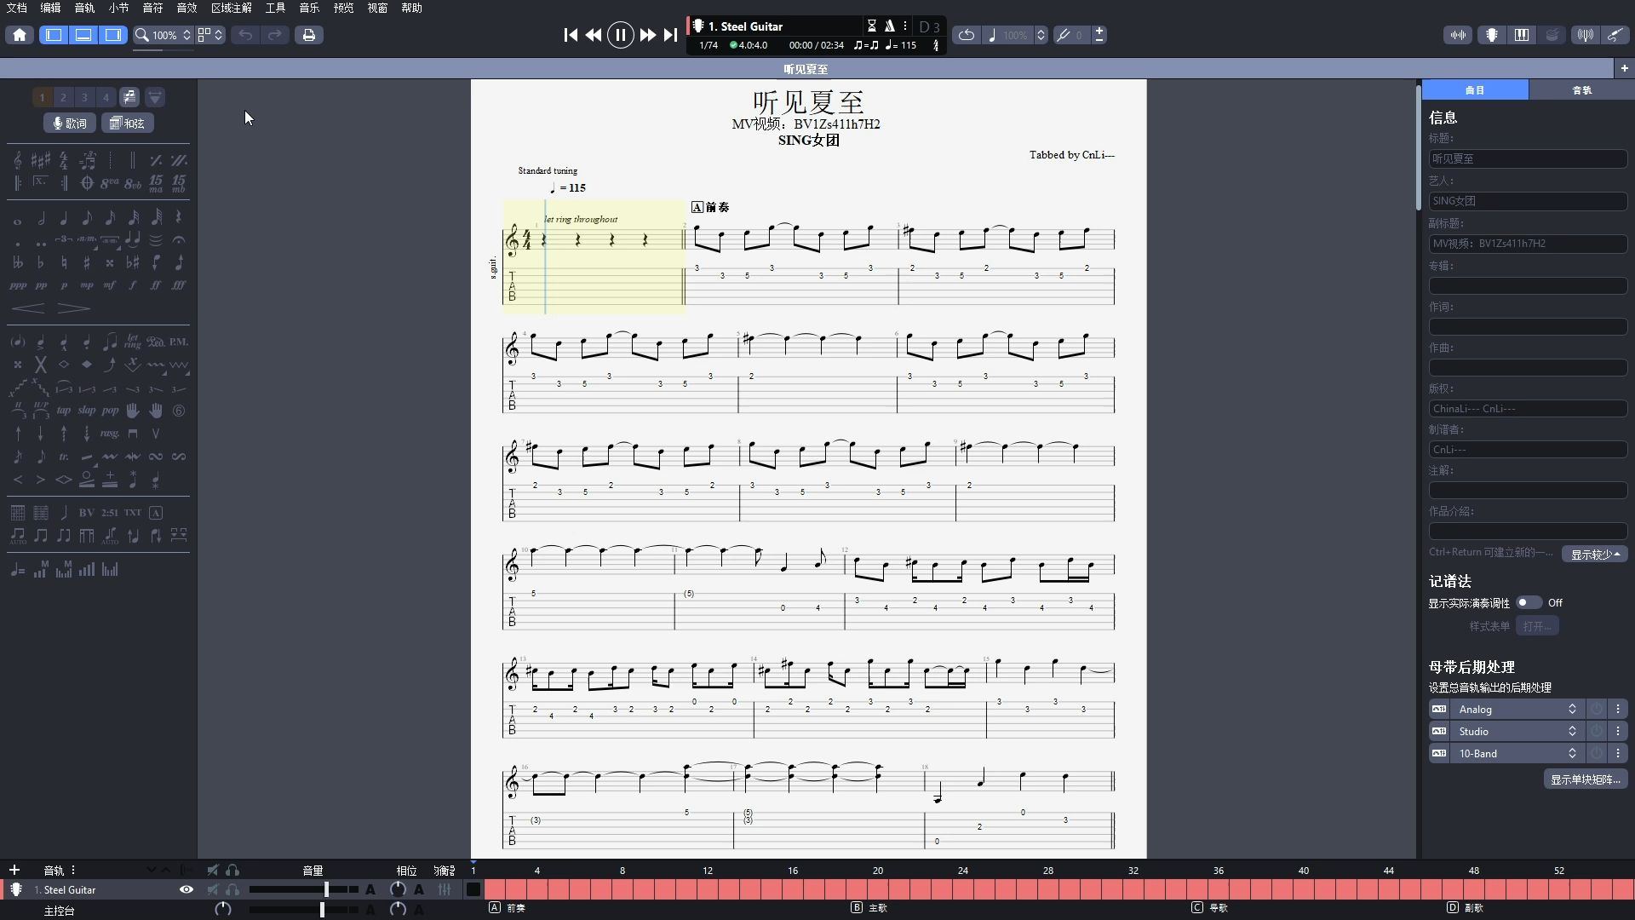The width and height of the screenshot is (1635, 920).
Task: Click the 打开 open button
Action: [1537, 626]
